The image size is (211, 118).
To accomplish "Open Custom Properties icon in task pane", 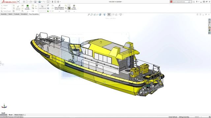I will (x=210, y=33).
